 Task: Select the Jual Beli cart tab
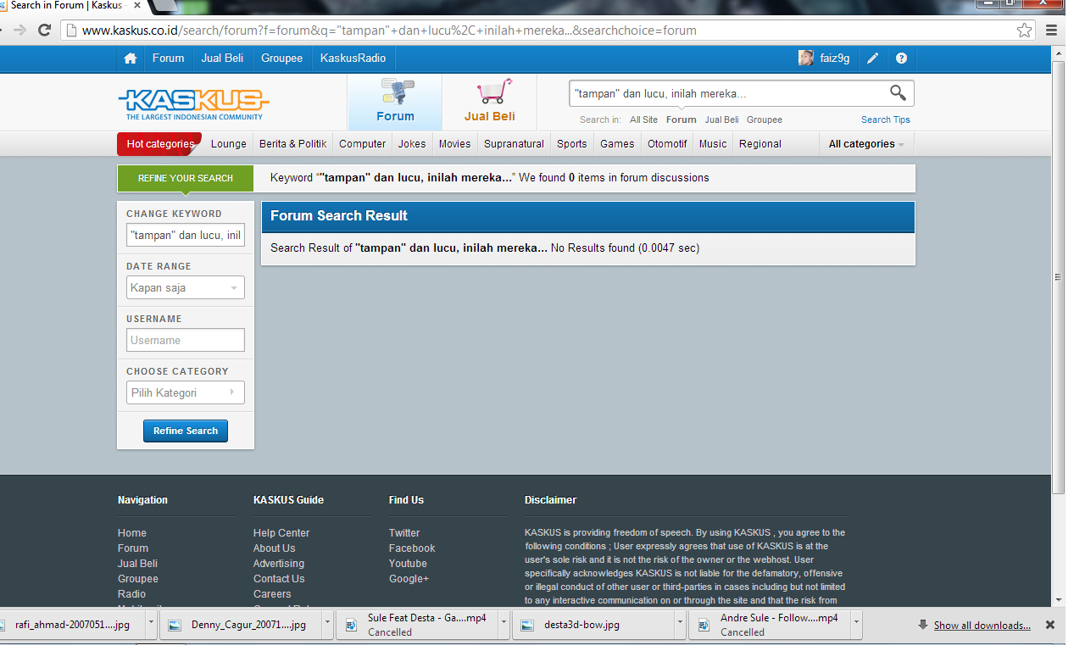pyautogui.click(x=490, y=103)
